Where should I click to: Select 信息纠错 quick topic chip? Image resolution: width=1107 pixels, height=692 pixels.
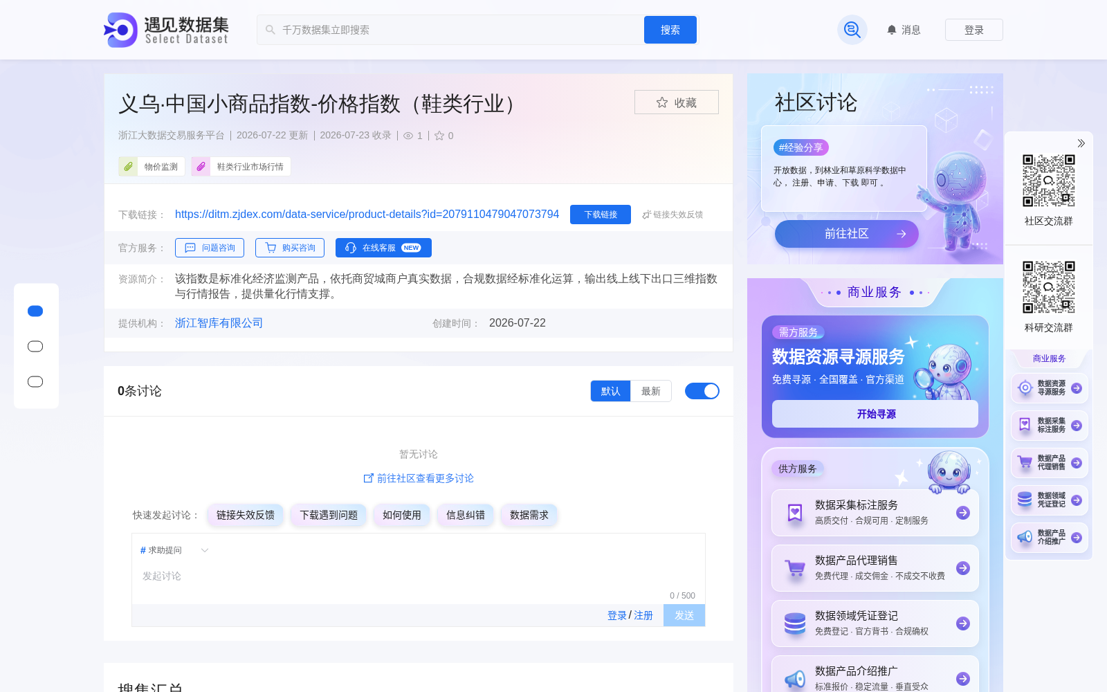[x=466, y=515]
